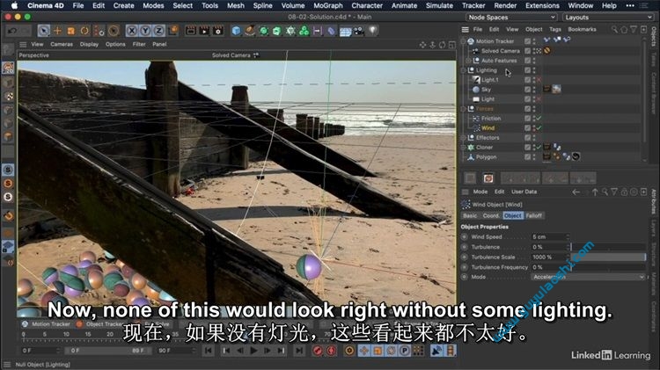Open the Basic tab in Attributes
The image size is (660, 370).
coord(470,215)
